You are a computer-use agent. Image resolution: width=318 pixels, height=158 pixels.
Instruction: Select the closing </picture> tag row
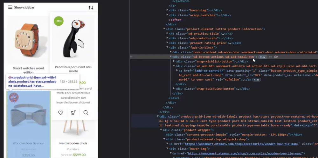tap(181, 1)
